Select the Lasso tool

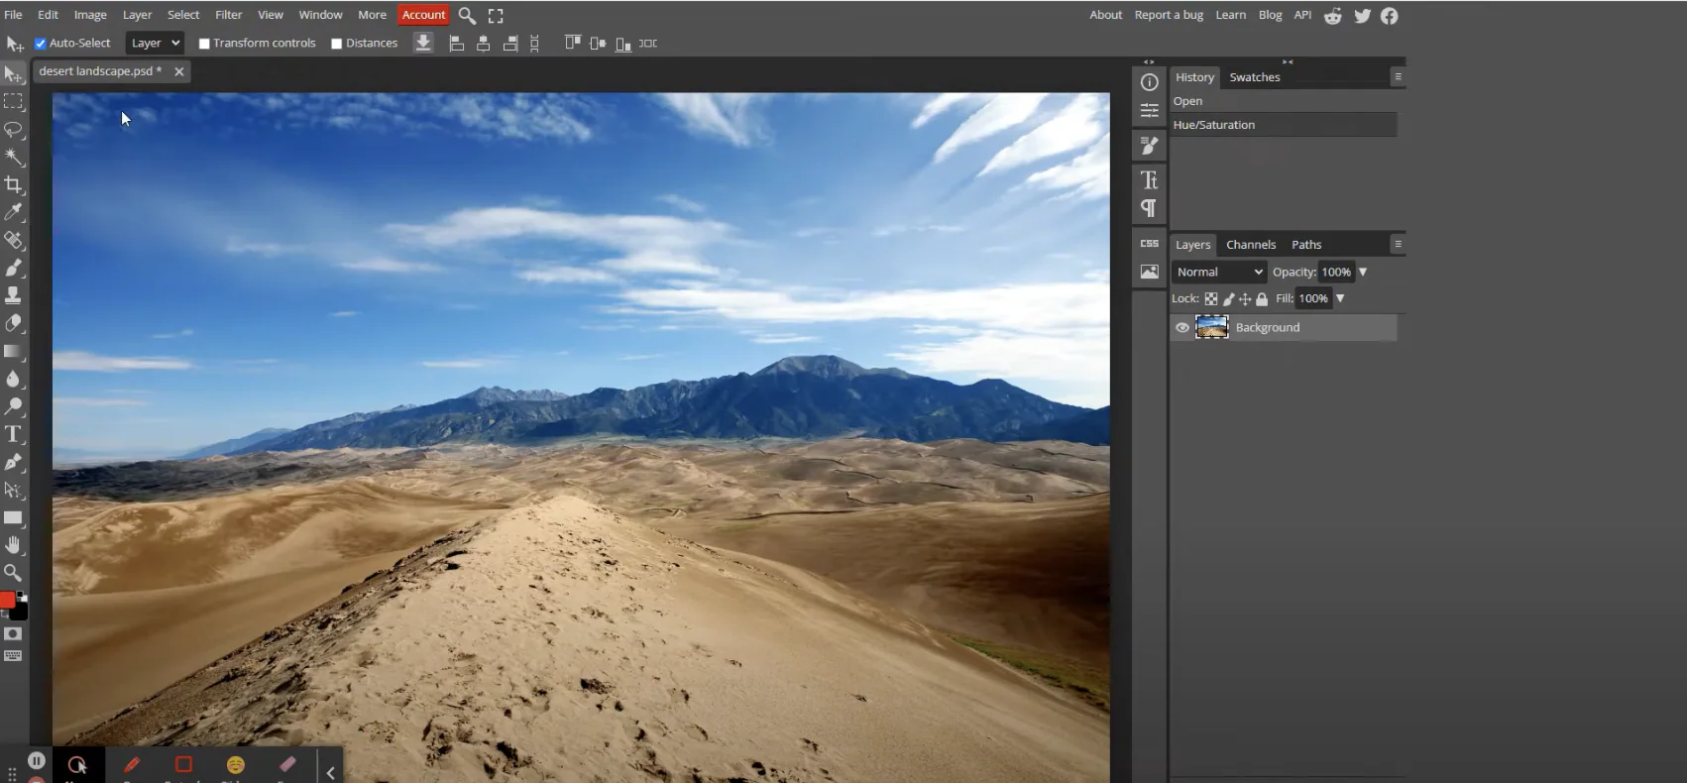(13, 130)
